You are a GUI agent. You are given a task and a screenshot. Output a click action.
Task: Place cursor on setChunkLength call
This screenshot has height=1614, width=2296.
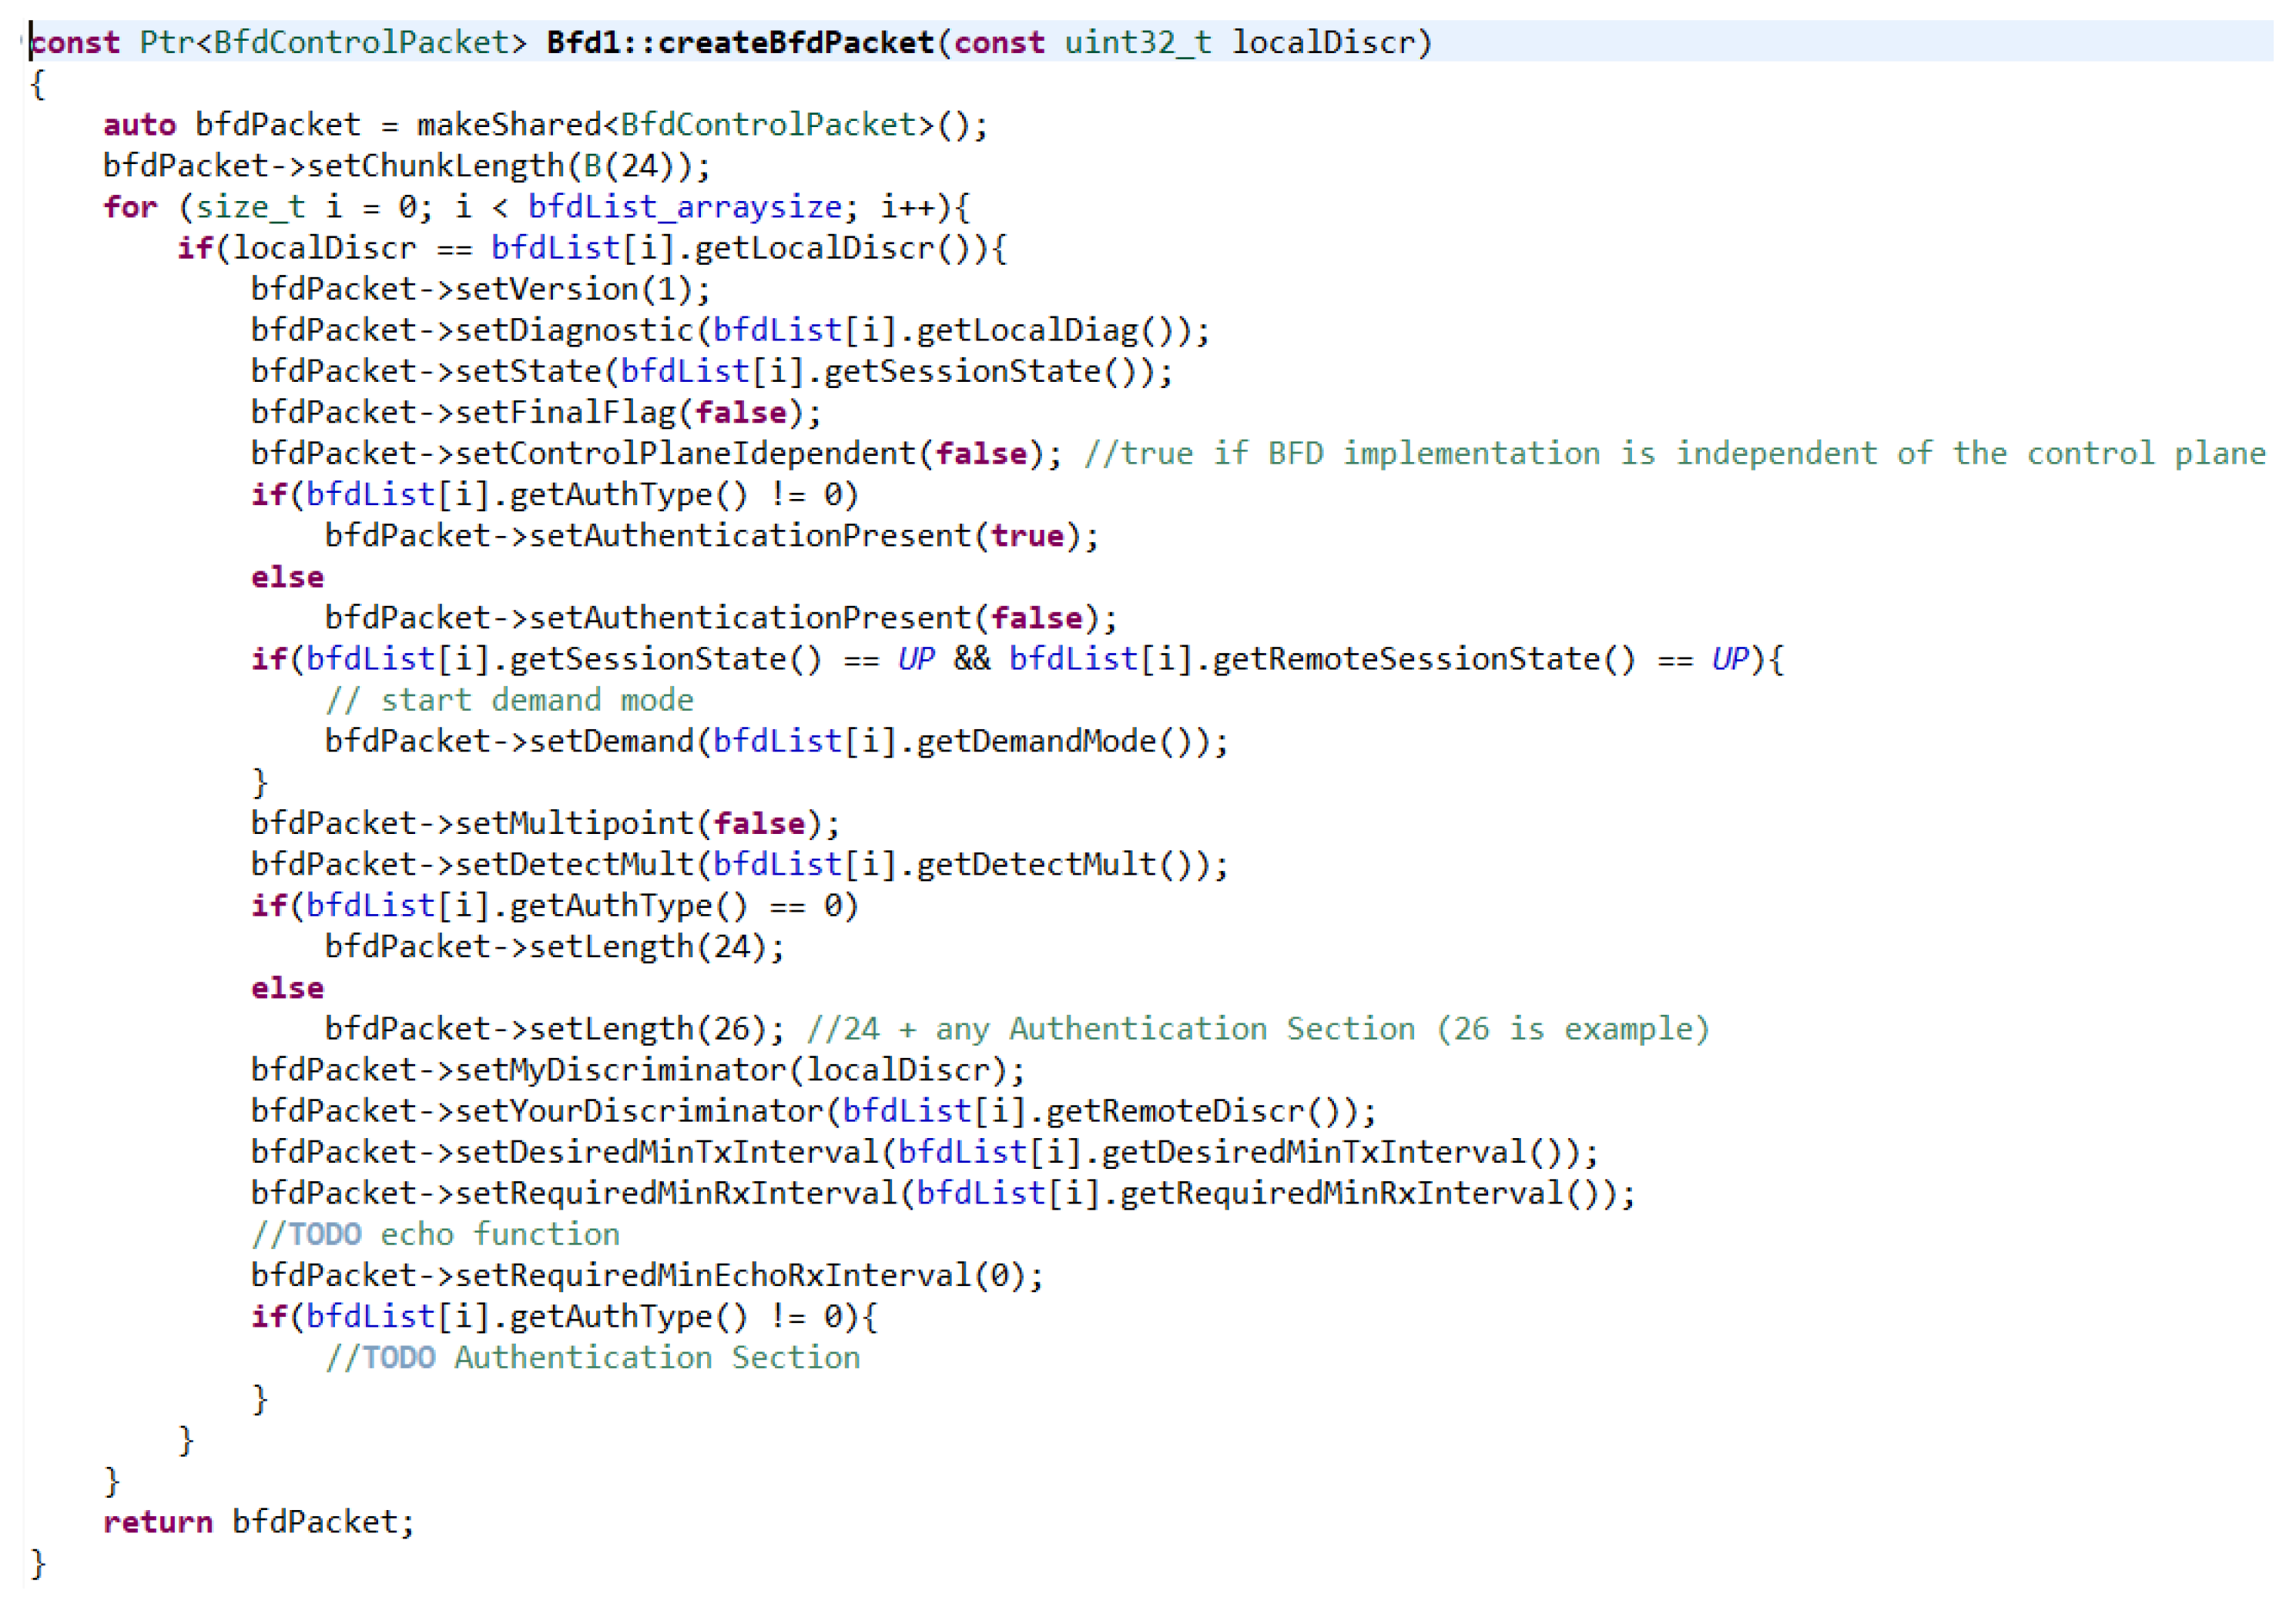[435, 166]
